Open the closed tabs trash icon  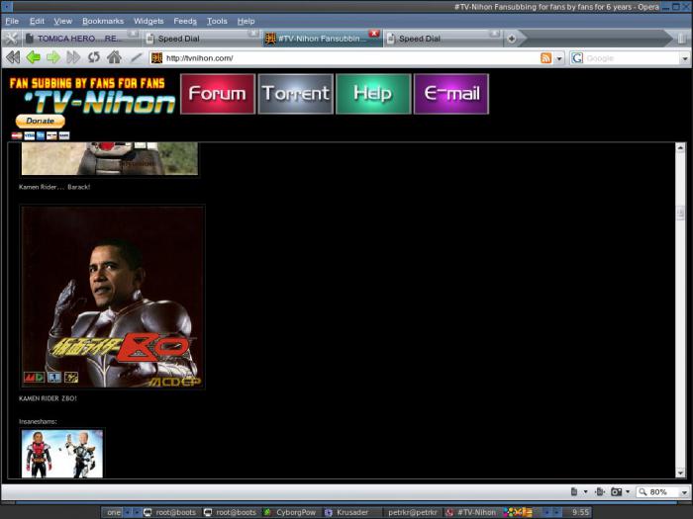click(682, 39)
